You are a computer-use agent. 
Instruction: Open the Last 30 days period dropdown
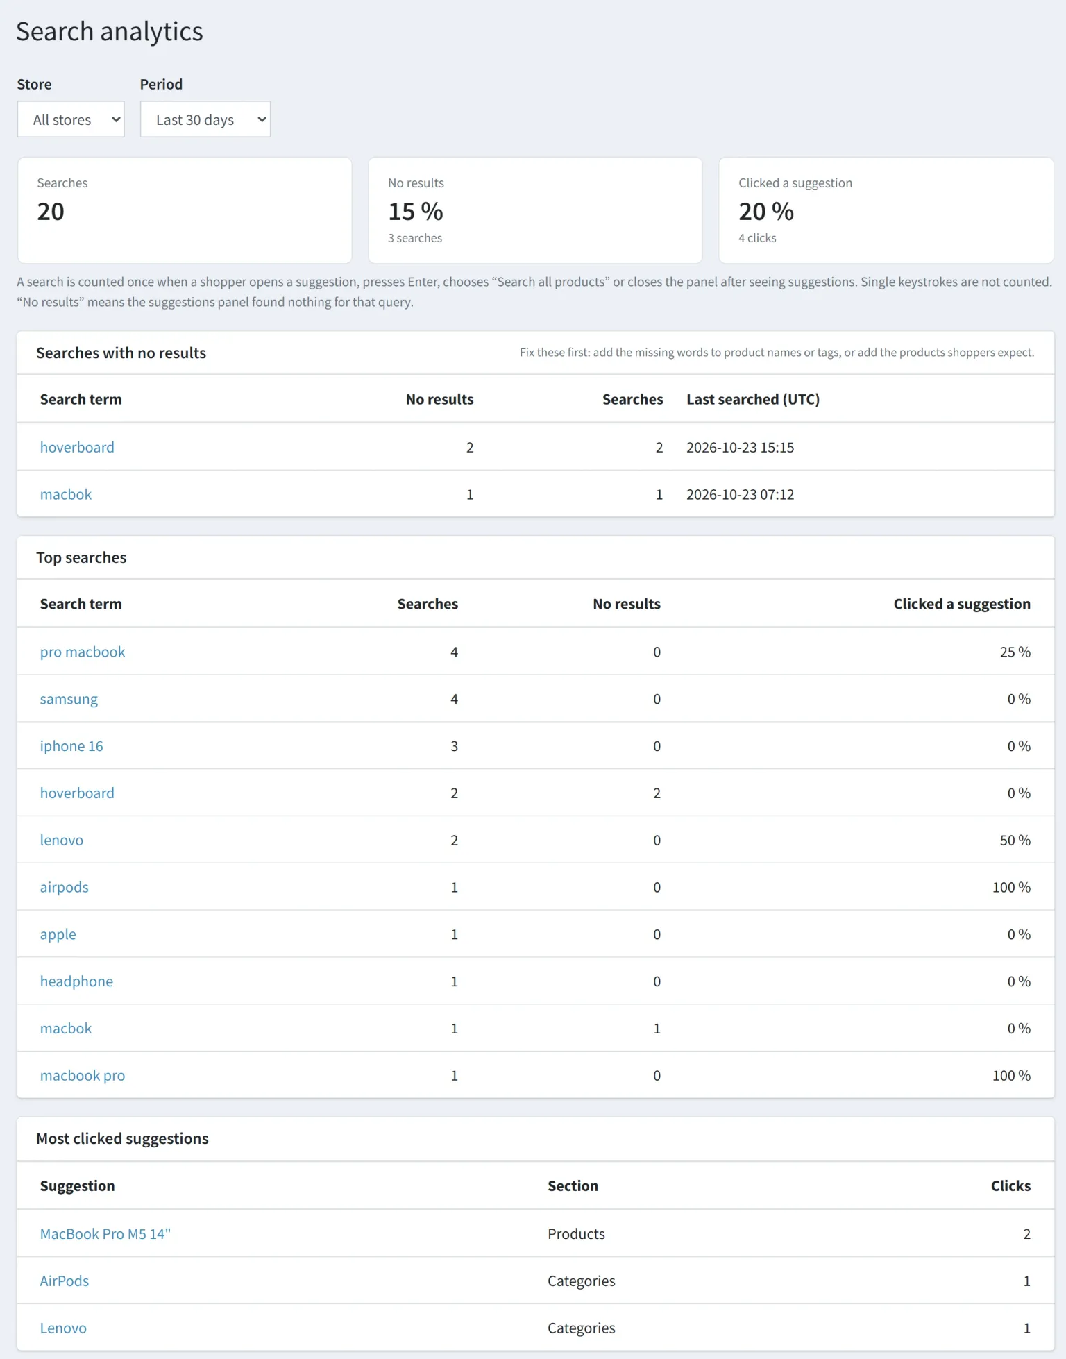pyautogui.click(x=205, y=119)
